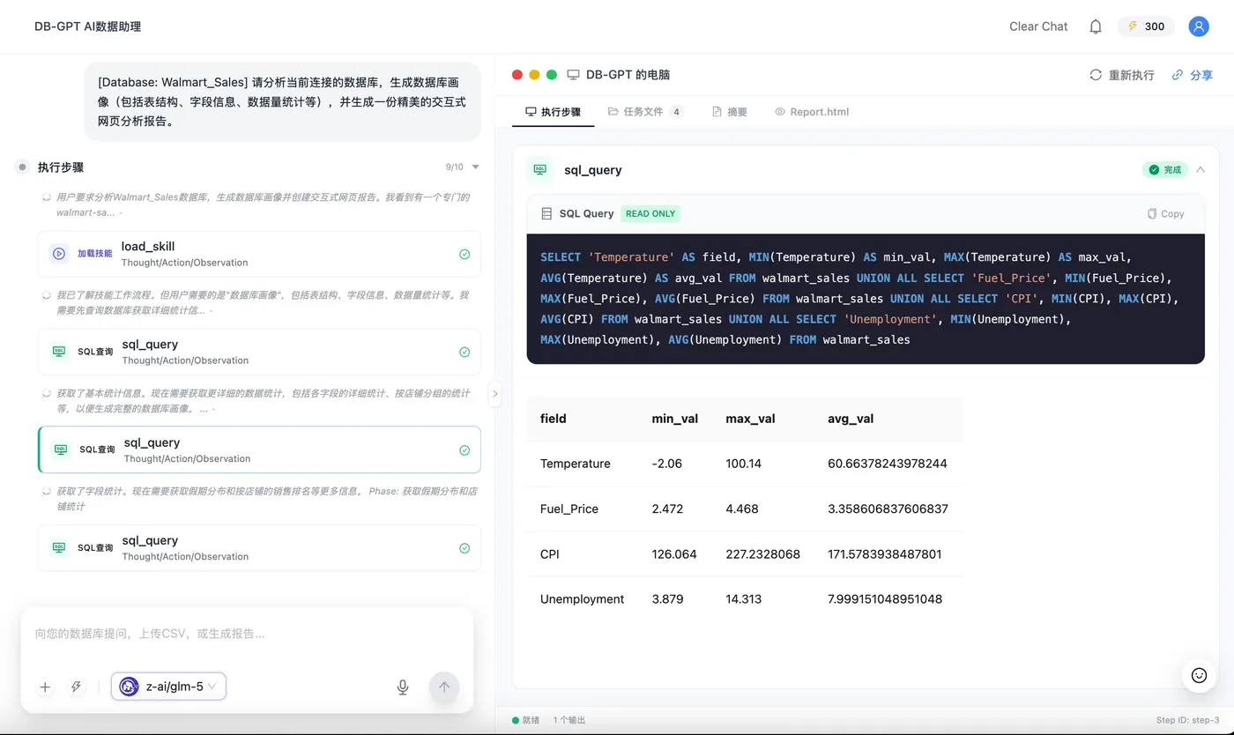This screenshot has width=1234, height=735.
Task: Click the CPI row cell
Action: point(550,554)
